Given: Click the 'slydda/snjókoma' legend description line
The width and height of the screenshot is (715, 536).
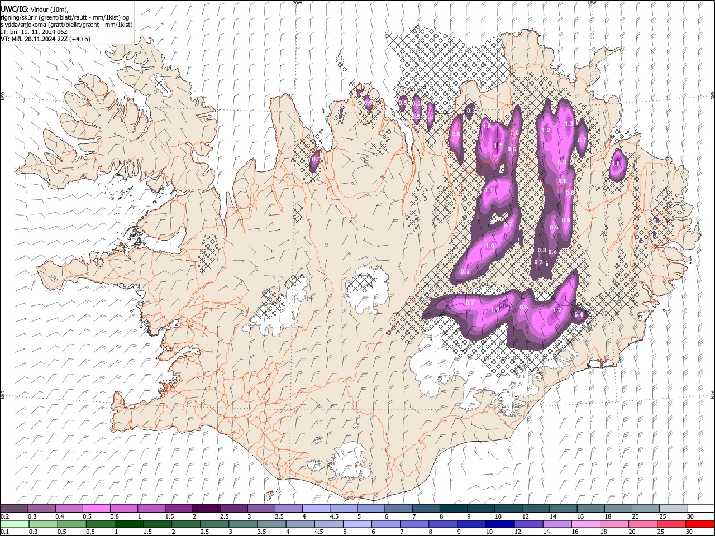Looking at the screenshot, I should click(x=66, y=25).
